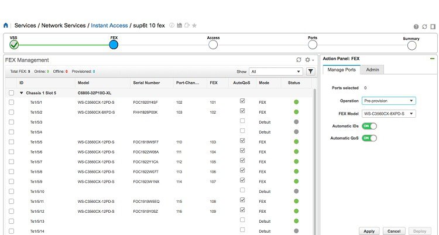Turn off the Automatic IDs switch
The image size is (439, 235).
[369, 126]
